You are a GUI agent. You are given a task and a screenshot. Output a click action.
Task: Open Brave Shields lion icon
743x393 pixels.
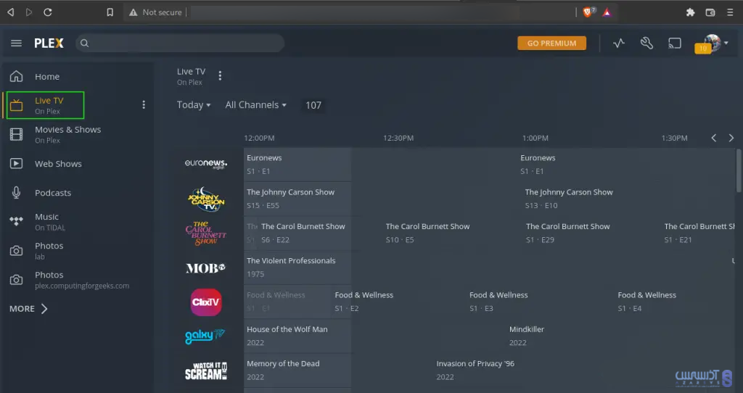(588, 12)
